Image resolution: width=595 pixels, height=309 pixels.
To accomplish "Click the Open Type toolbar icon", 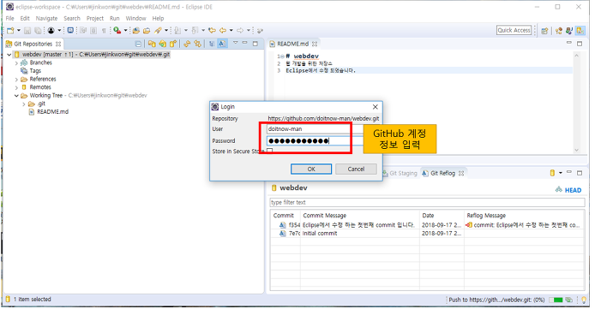I will pos(135,31).
